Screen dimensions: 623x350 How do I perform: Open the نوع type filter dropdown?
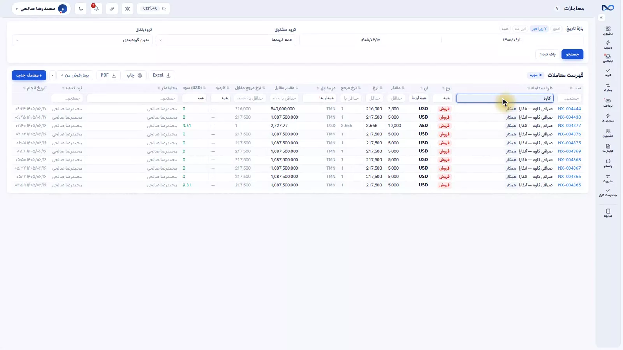(442, 98)
